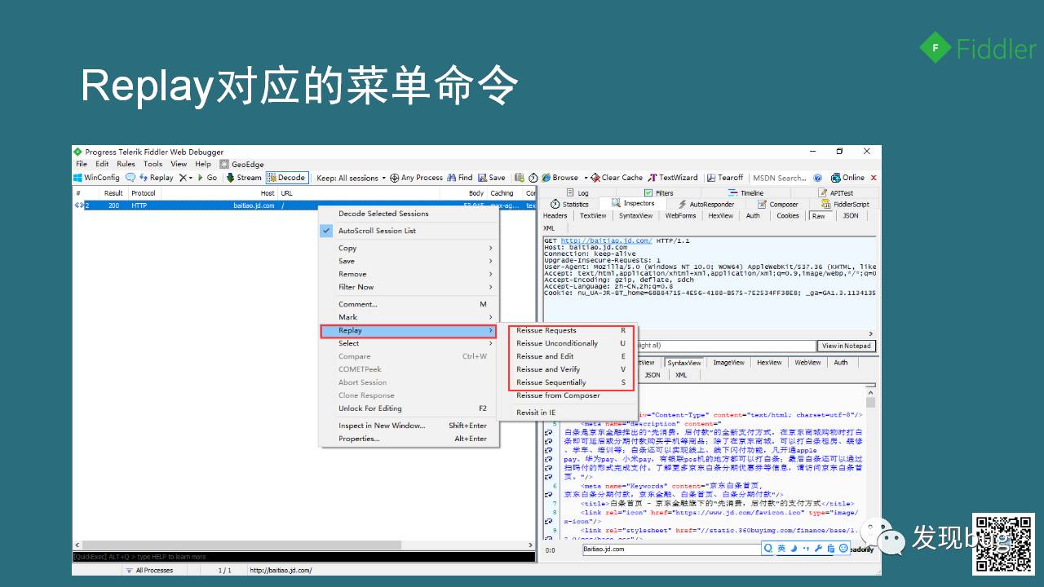This screenshot has height=587, width=1044.
Task: Expand the Mark submenu
Action: click(409, 317)
